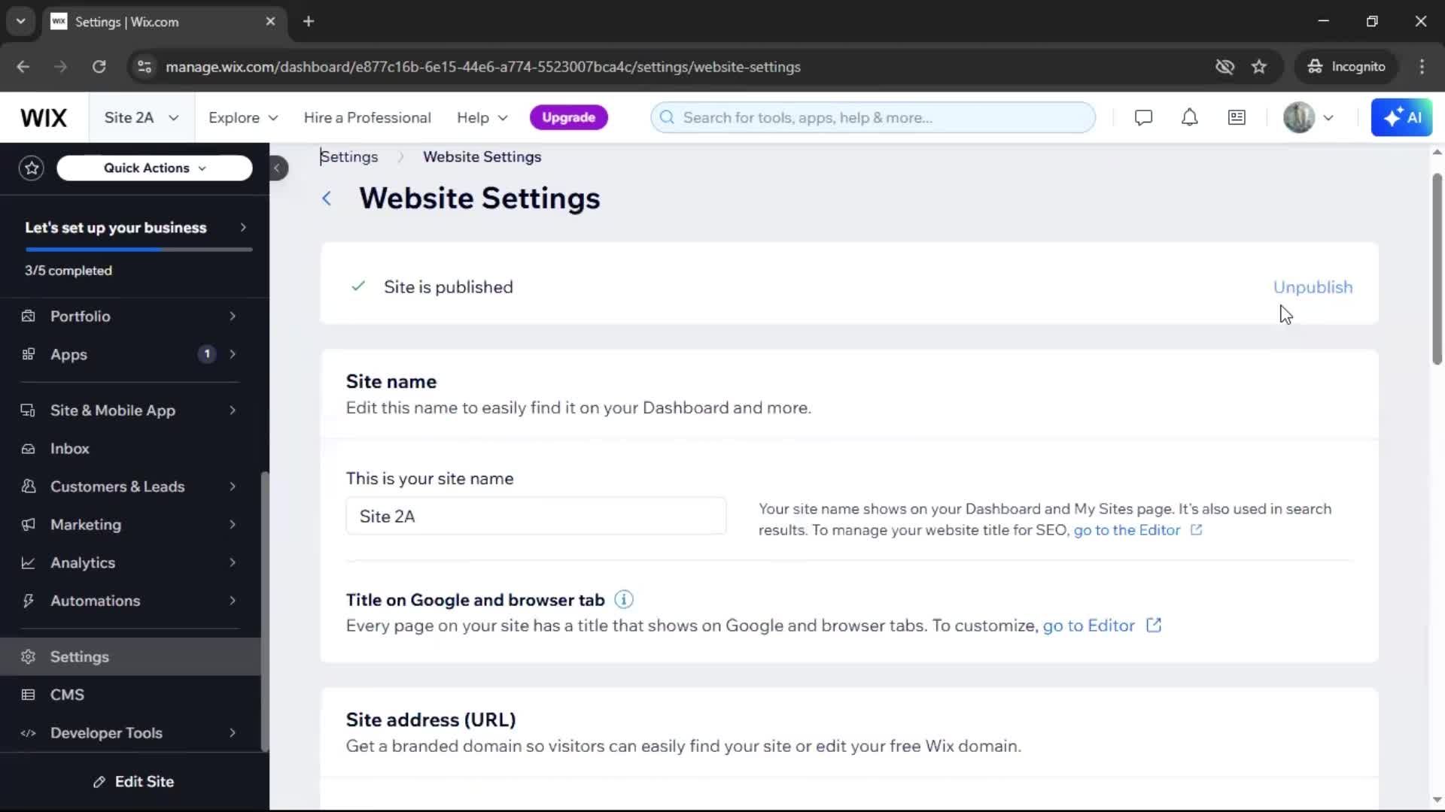Screen dimensions: 1445x812
Task: Click the Settings gear icon in the sidebar
Action: pos(29,656)
